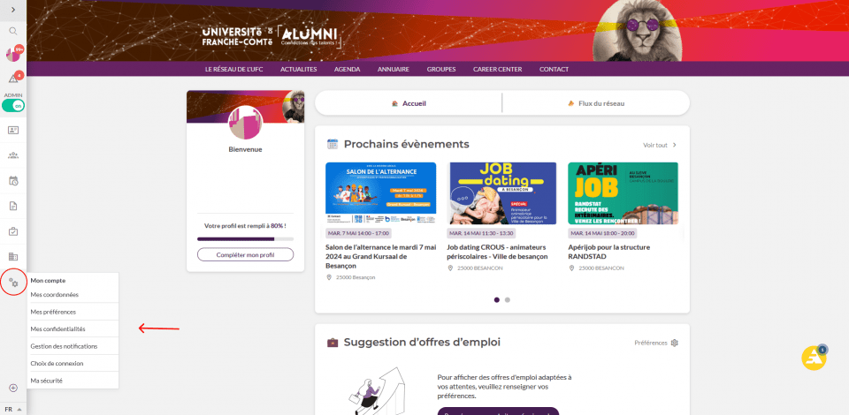
Task: Open the building companies icon in sidebar
Action: click(x=13, y=256)
